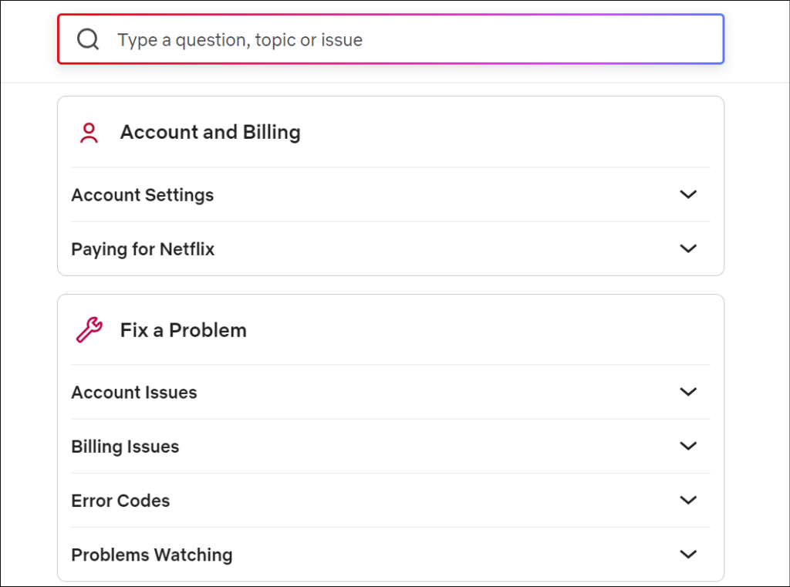Expand the Paying for Netflix chevron

688,248
